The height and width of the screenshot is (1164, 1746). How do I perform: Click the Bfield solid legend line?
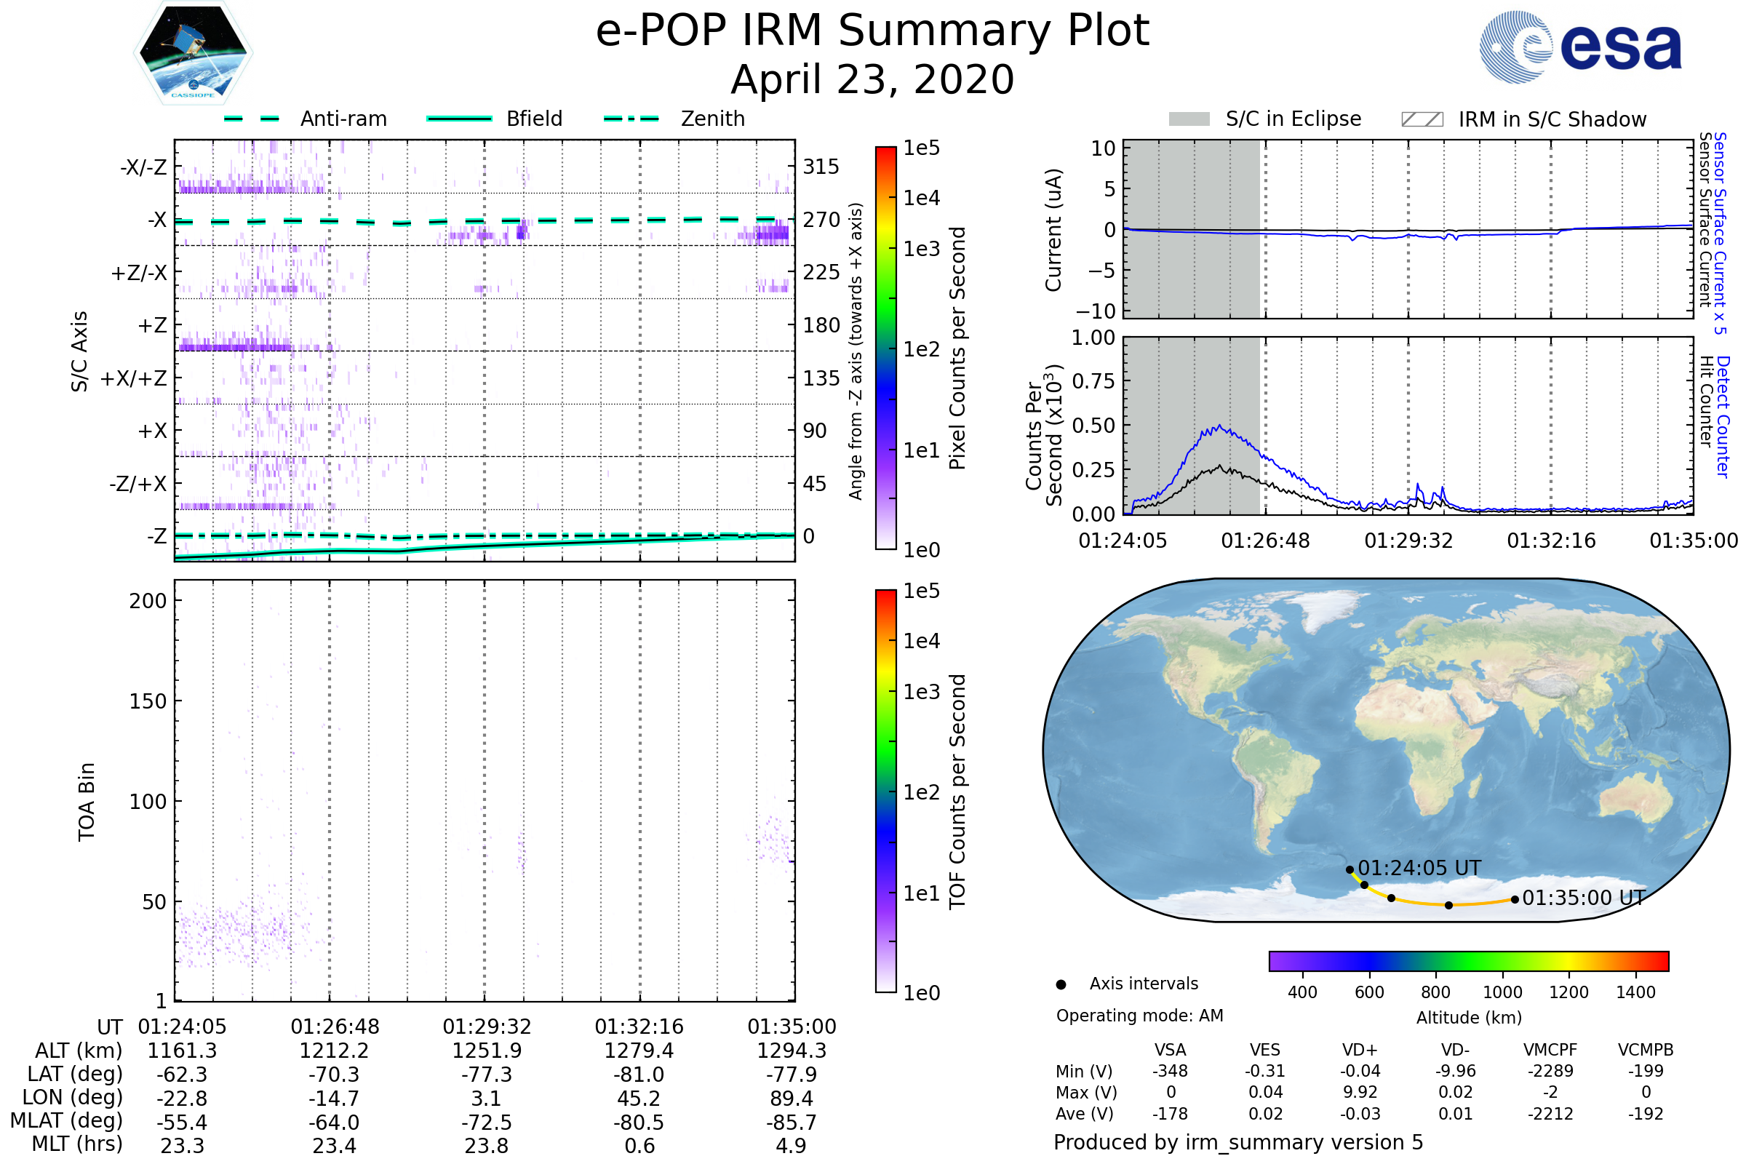tap(459, 119)
